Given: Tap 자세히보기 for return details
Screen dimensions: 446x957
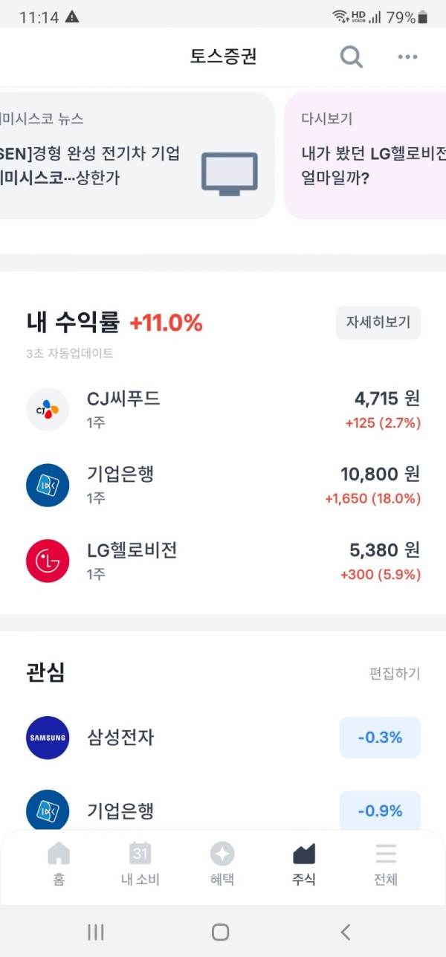Looking at the screenshot, I should [x=378, y=323].
